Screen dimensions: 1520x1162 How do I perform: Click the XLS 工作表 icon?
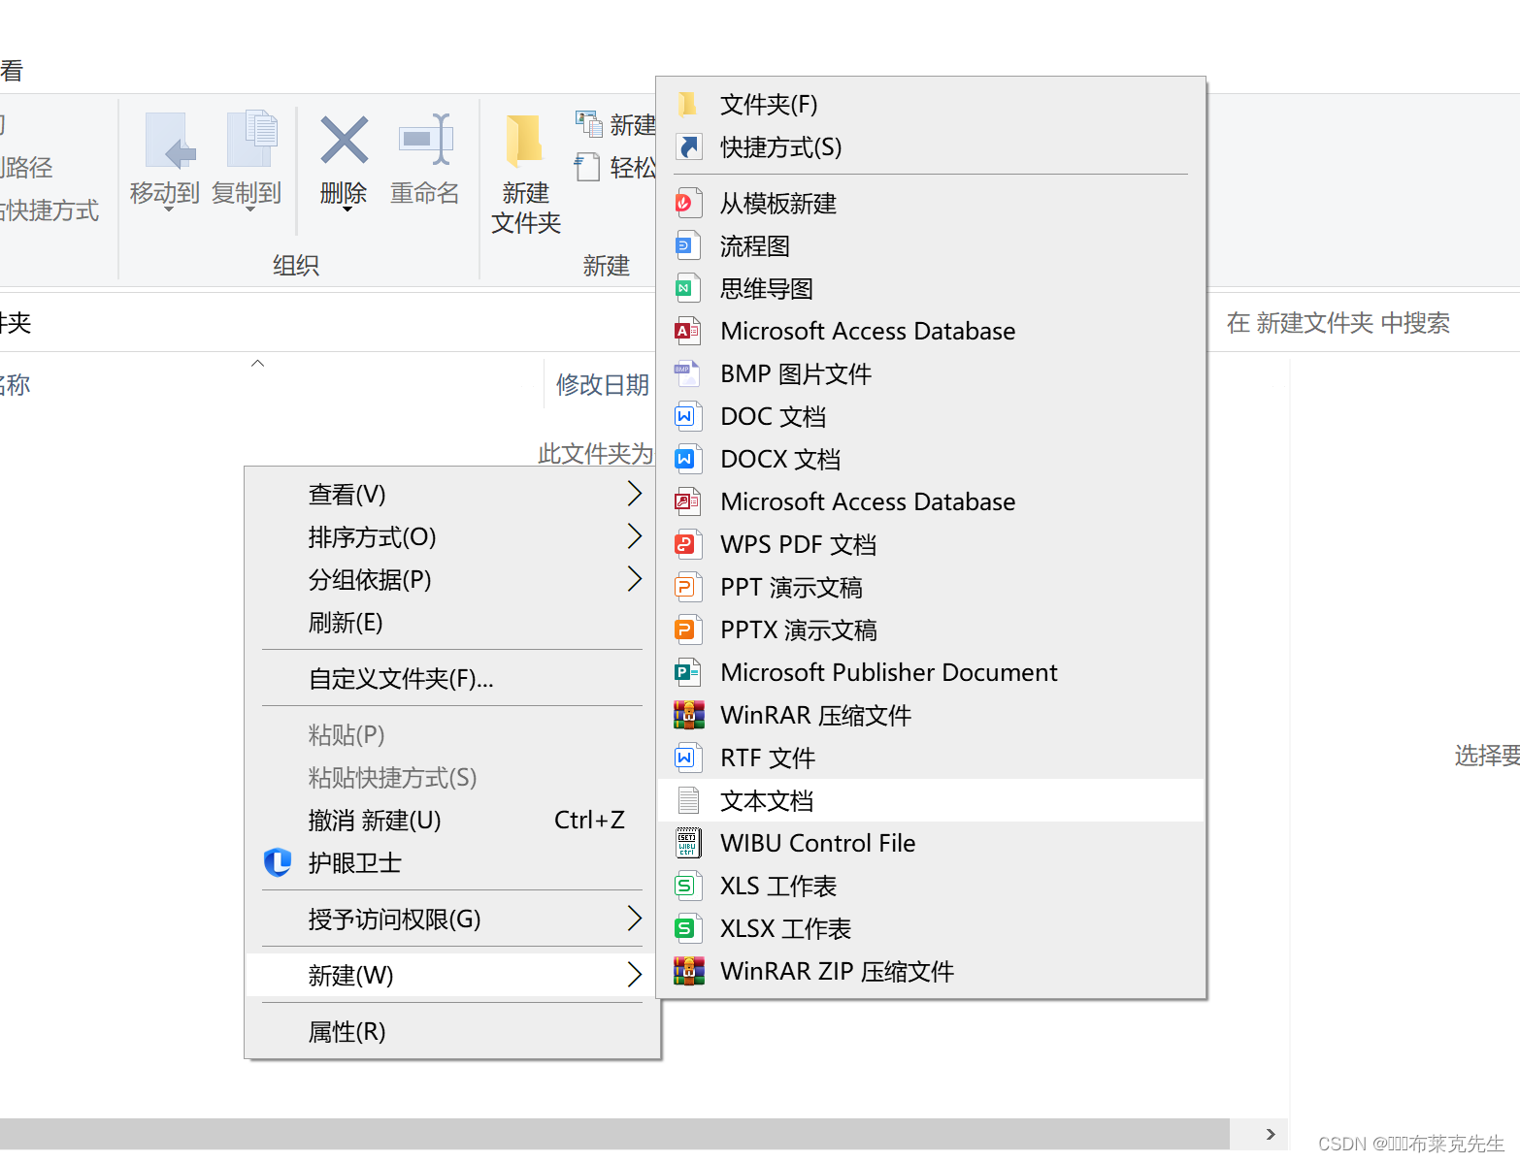tap(687, 886)
